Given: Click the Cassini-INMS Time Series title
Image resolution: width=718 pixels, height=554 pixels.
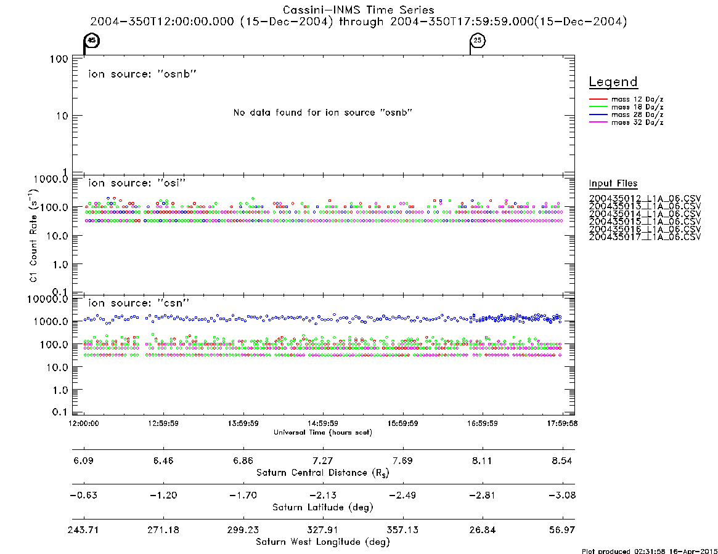Looking at the screenshot, I should click(359, 10).
